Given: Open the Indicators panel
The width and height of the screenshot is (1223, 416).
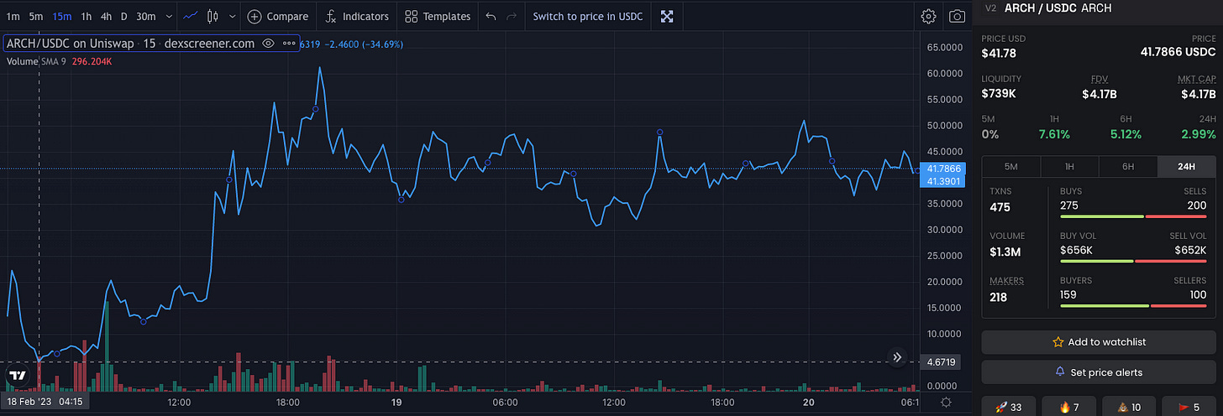Looking at the screenshot, I should 357,16.
